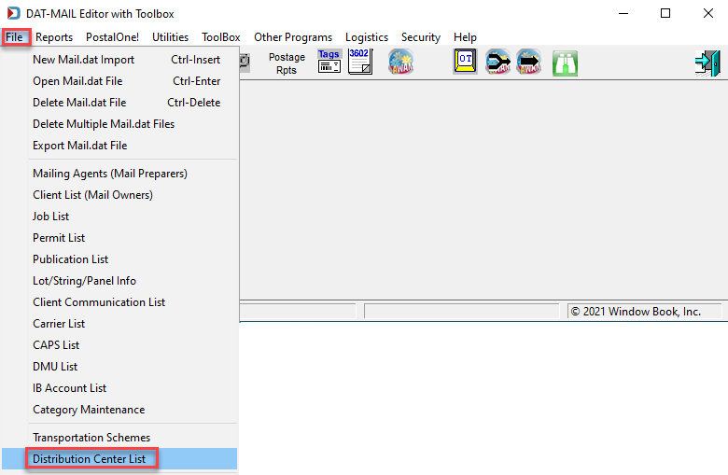This screenshot has width=728, height=475.
Task: Click the AWAM black right-arrow icon
Action: coord(529,62)
